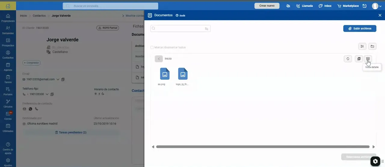
Task: Switch to Vista detalle view
Action: pyautogui.click(x=368, y=59)
